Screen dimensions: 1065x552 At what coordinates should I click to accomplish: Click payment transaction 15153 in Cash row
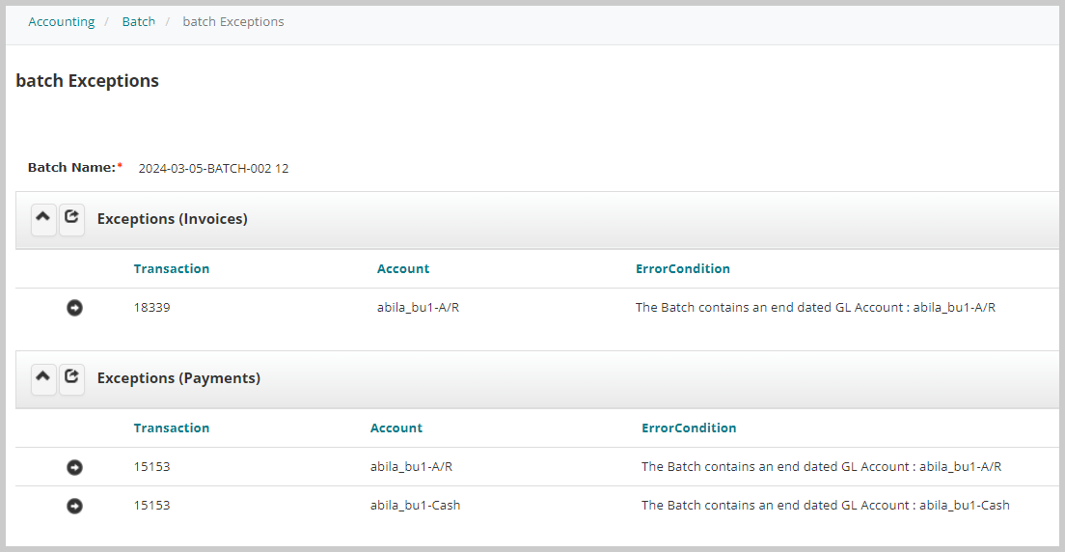pos(152,505)
